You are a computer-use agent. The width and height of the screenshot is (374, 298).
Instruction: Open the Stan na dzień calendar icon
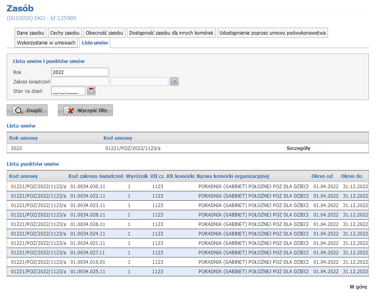[x=91, y=91]
